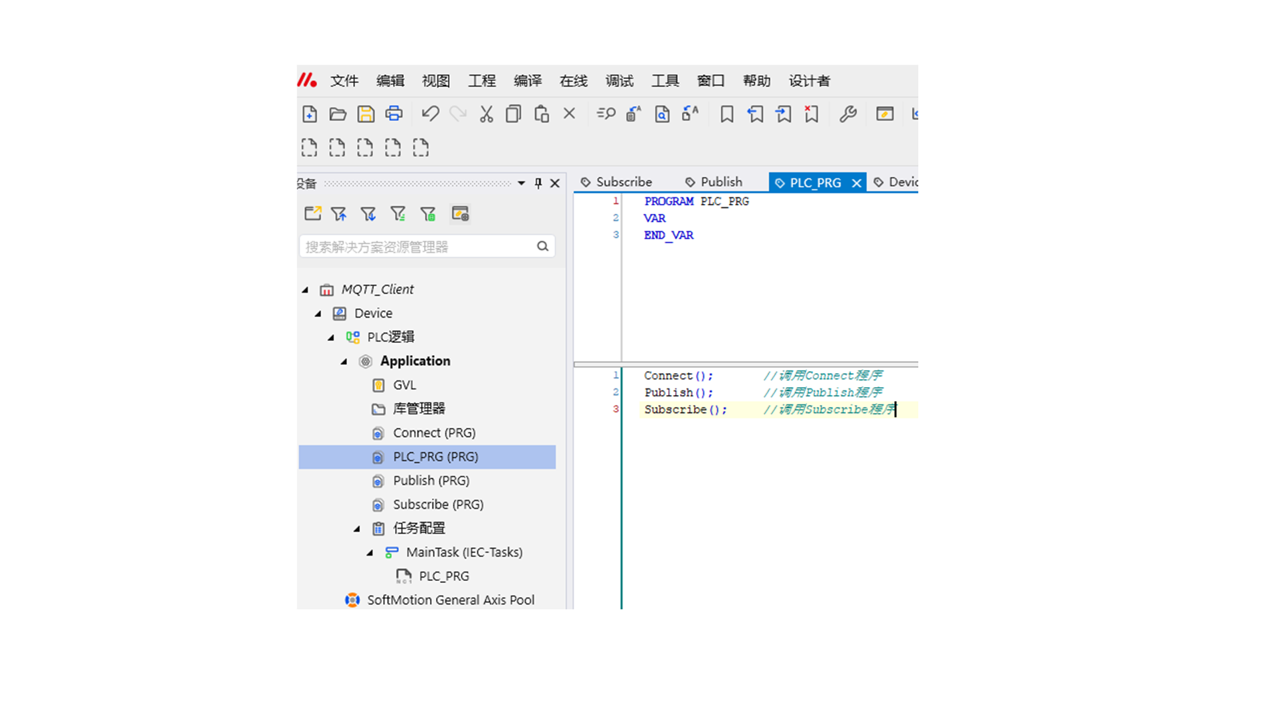1284x722 pixels.
Task: Collapse the Application node
Action: pos(344,362)
